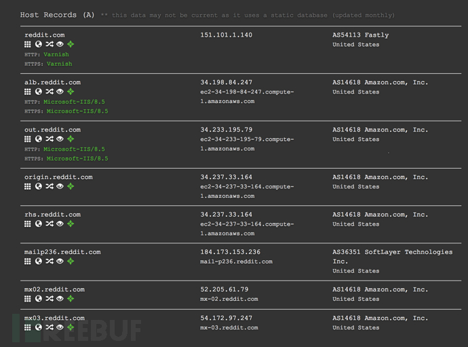Image resolution: width=468 pixels, height=347 pixels.
Task: Click green crosshair icon under mx03.reddit.com
Action: (x=71, y=327)
